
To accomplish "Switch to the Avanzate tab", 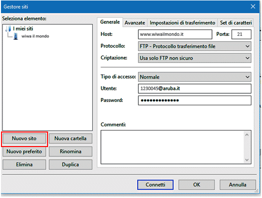I will (x=135, y=23).
